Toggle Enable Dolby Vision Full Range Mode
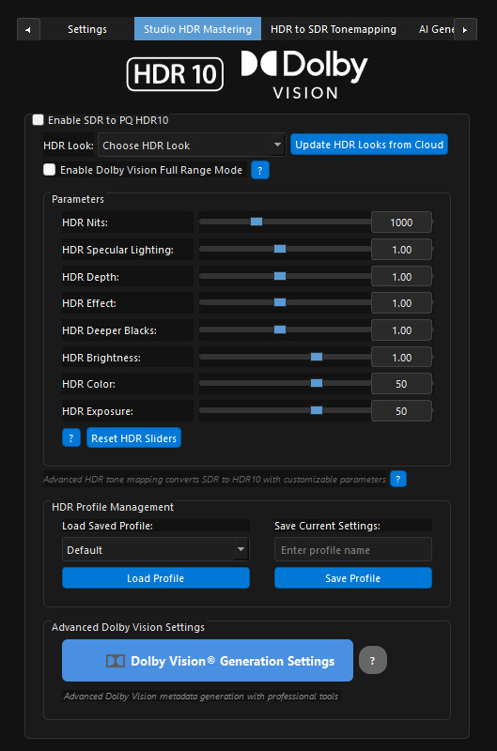This screenshot has height=751, width=497. 49,170
